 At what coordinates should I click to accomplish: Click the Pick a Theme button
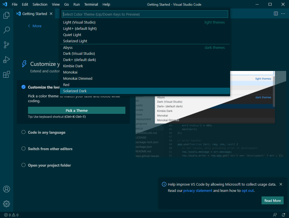(x=77, y=110)
